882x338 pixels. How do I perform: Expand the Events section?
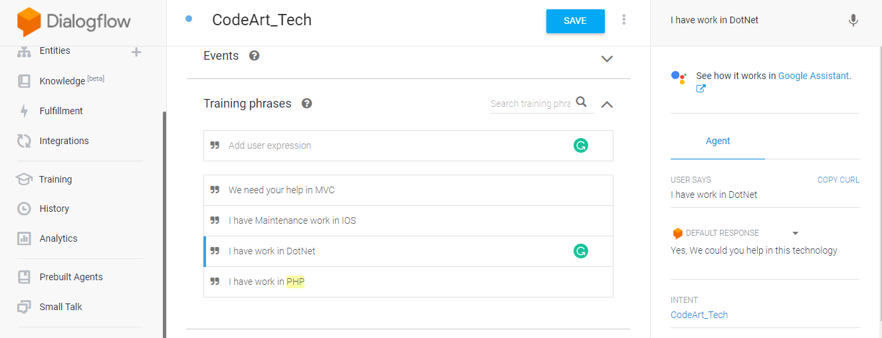[606, 58]
